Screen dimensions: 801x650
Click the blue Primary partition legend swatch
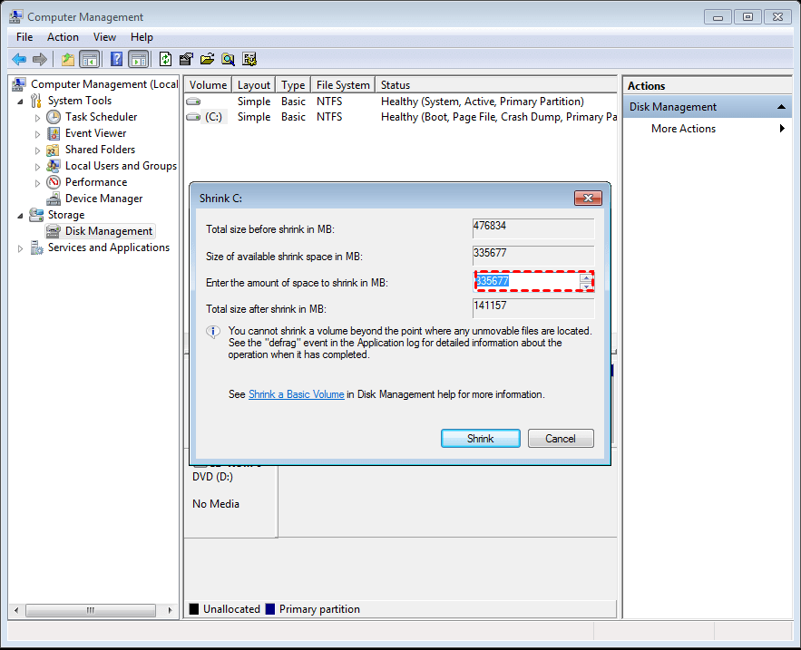click(270, 608)
